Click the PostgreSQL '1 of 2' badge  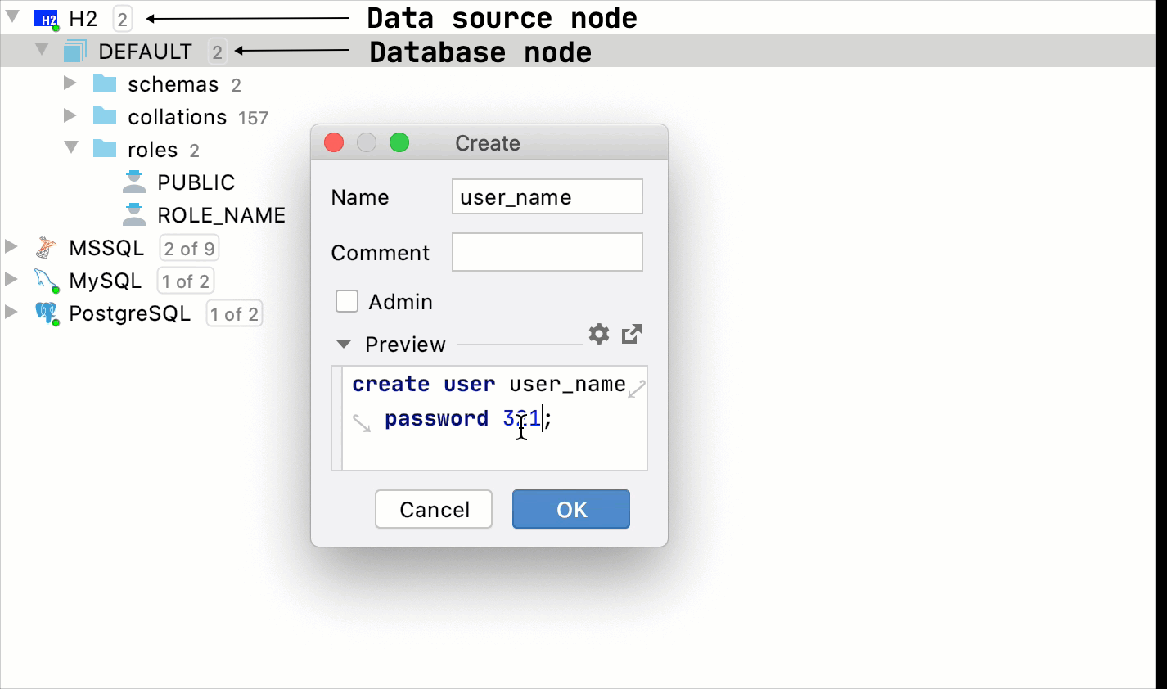234,313
